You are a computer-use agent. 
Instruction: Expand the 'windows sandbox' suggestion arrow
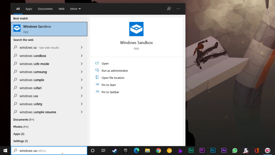pyautogui.click(x=82, y=56)
